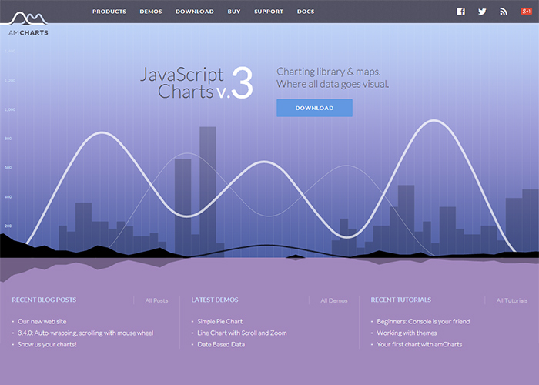This screenshot has width=539, height=385.
Task: Open the All Posts link
Action: tap(156, 300)
